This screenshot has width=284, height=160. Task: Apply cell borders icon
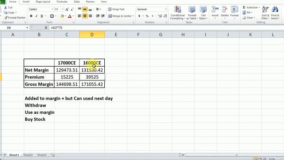(52, 16)
